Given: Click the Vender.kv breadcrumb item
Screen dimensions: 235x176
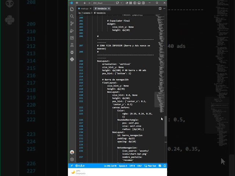Looking at the screenshot, I should [x=100, y=13].
